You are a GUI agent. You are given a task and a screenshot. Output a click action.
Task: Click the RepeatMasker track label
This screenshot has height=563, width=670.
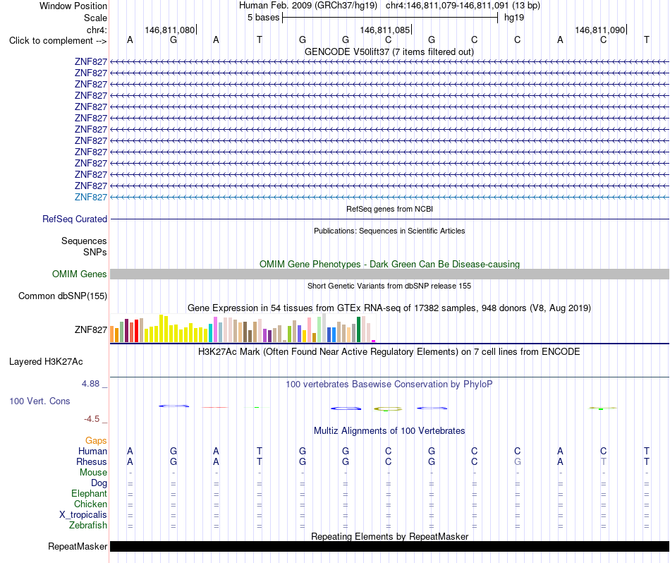[78, 546]
